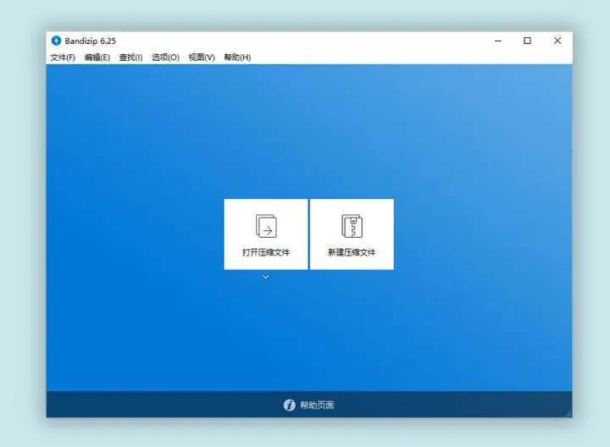Expand the chevron below 打开压缩文件
Image resolution: width=610 pixels, height=447 pixels.
click(266, 277)
